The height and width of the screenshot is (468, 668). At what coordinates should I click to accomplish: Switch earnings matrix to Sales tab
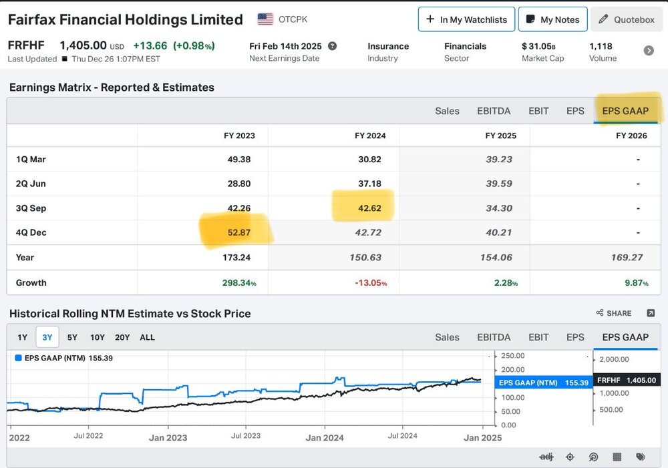point(447,111)
